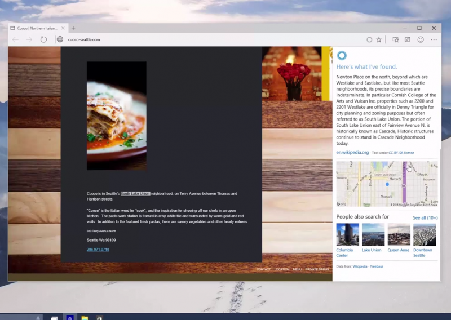Click the "310 Terry Avenue North" address text
Screen dimensions: 451x320
[x=101, y=231]
